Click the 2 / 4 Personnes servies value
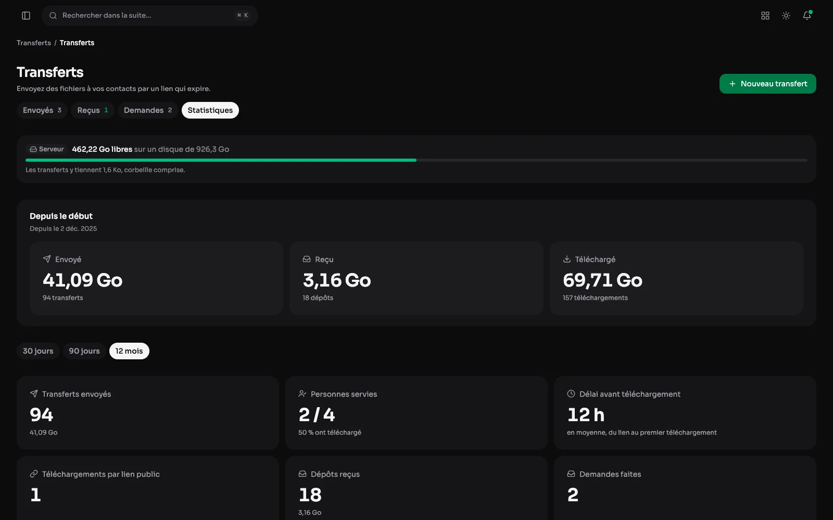The height and width of the screenshot is (520, 833). coord(317,415)
